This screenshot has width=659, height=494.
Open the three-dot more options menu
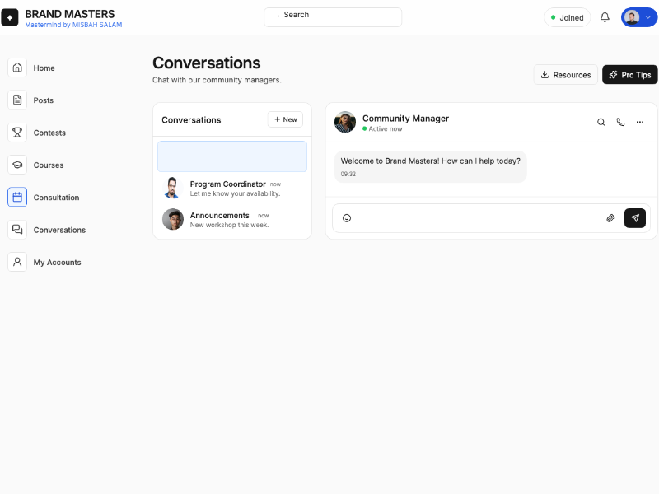tap(640, 122)
